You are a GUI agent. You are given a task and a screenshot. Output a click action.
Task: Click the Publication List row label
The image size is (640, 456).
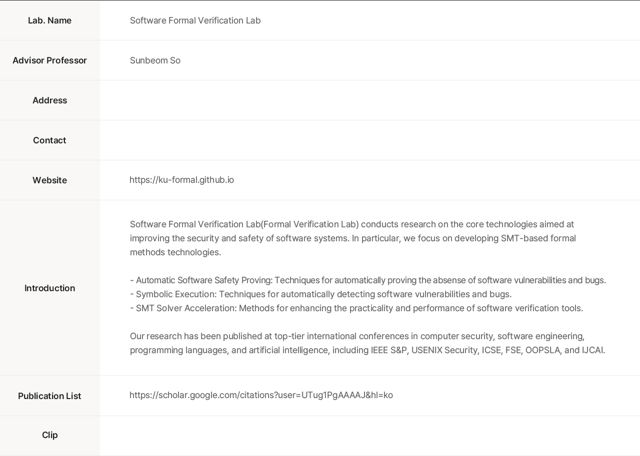click(x=49, y=396)
